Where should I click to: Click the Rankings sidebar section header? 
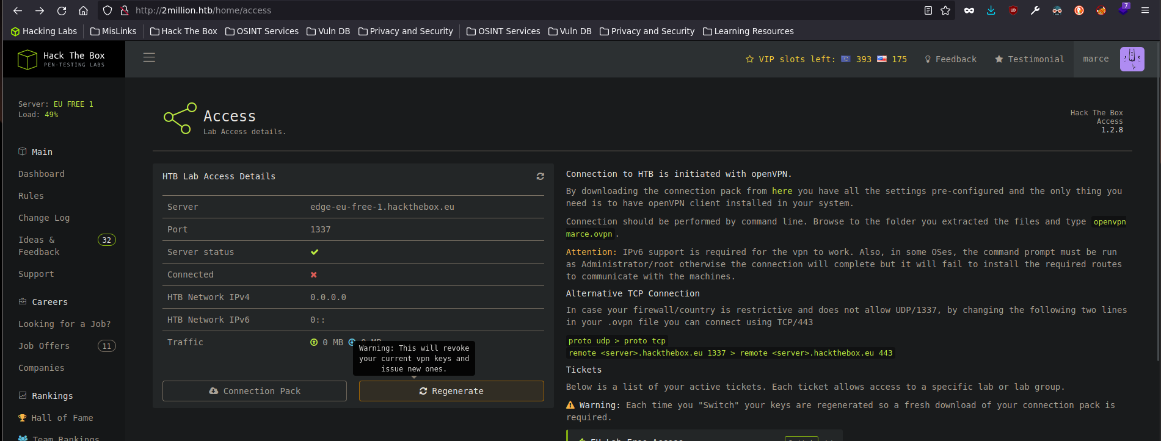tap(46, 396)
